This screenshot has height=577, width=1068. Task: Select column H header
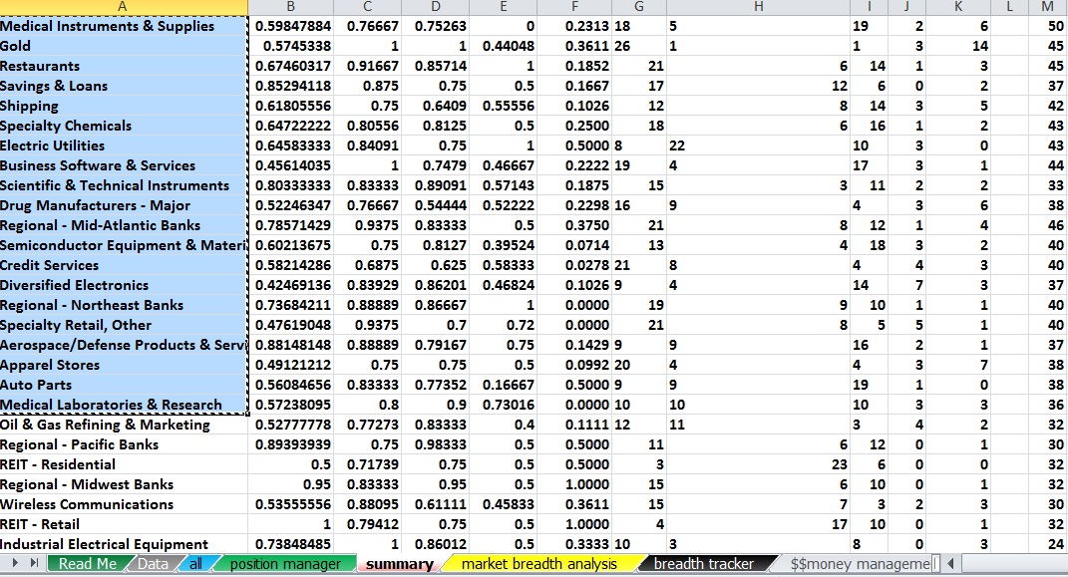[x=758, y=7]
